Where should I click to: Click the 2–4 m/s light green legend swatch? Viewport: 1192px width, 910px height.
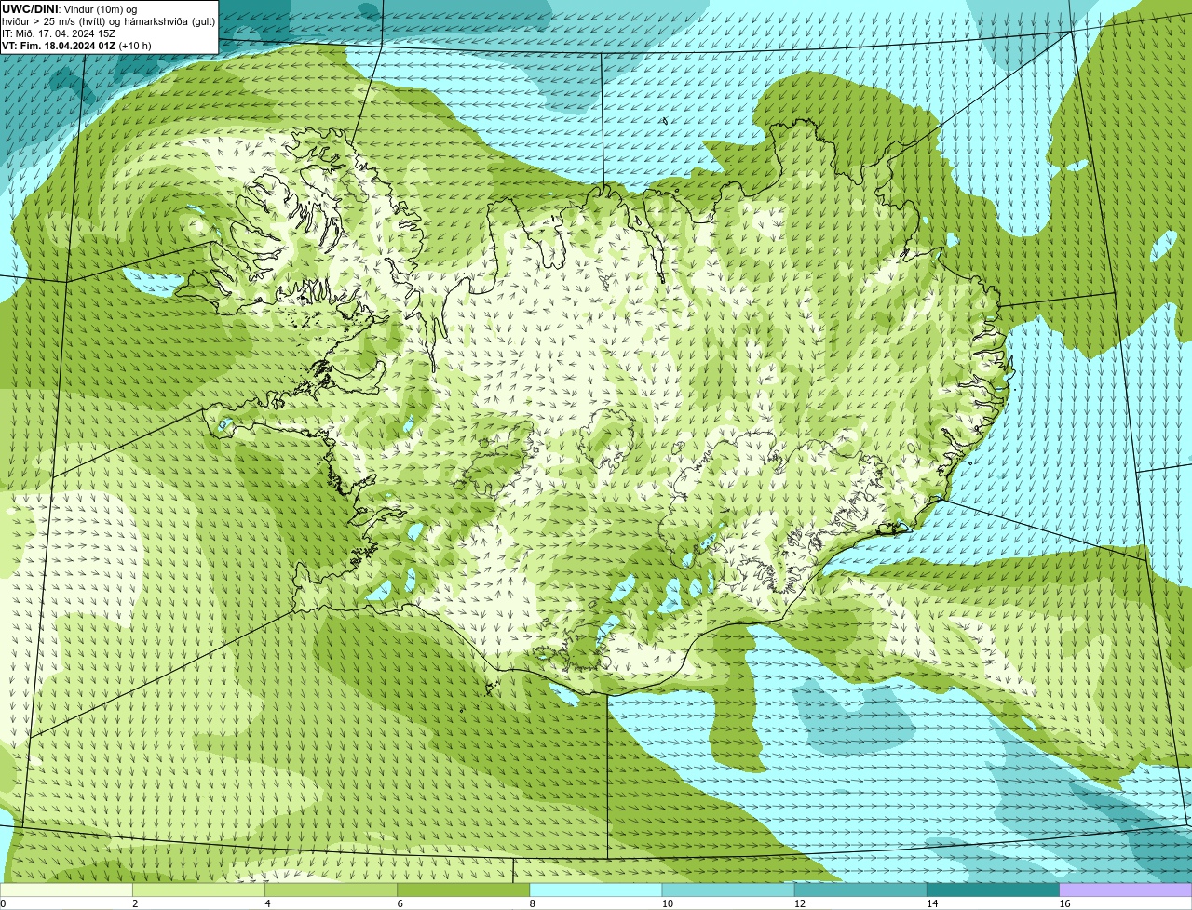(199, 890)
